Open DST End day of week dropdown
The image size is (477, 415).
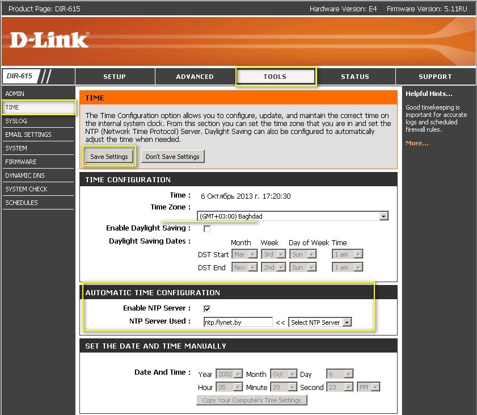pyautogui.click(x=303, y=267)
